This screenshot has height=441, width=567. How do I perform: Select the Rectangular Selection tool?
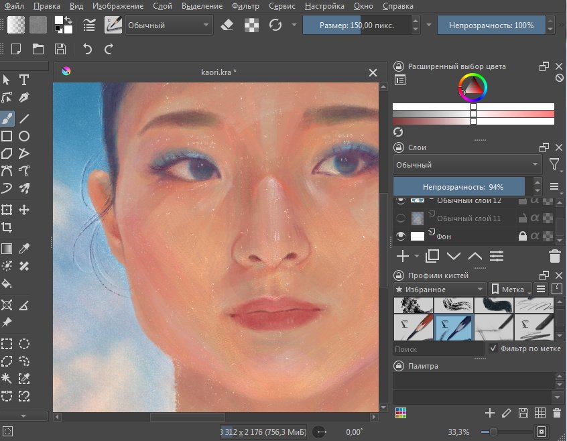coord(7,344)
